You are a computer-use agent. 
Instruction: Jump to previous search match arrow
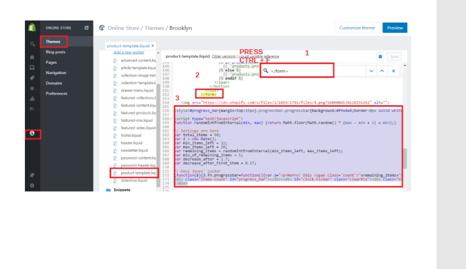(382, 71)
